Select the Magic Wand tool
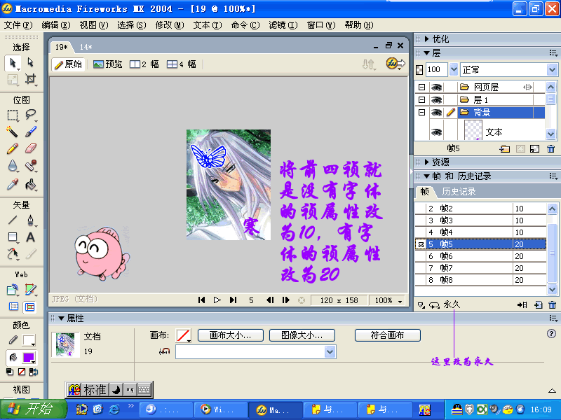561x420 pixels. pos(13,132)
